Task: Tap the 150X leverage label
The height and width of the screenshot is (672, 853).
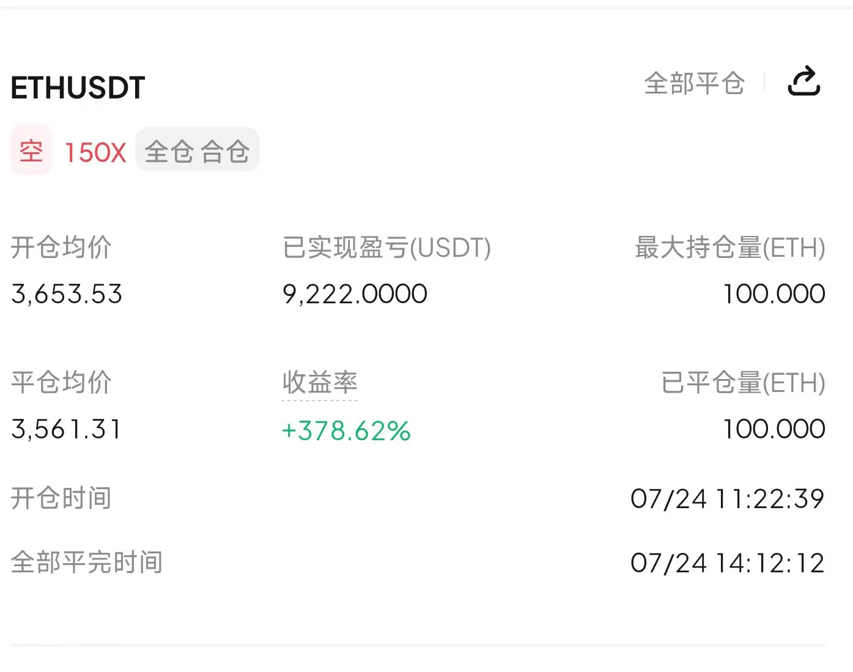Action: 95,152
